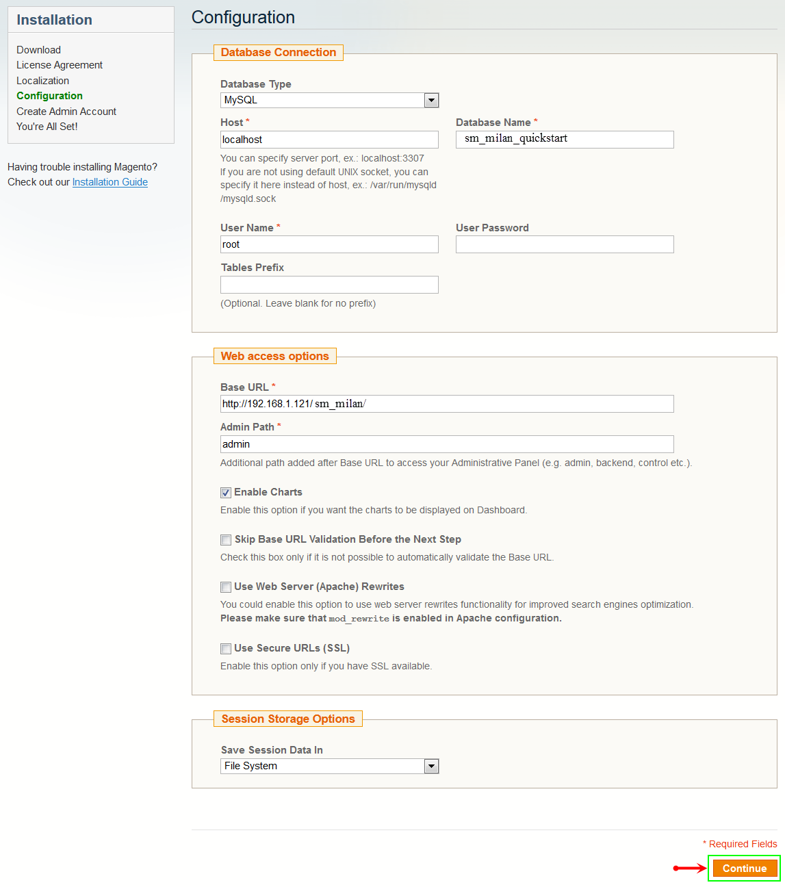Image resolution: width=785 pixels, height=887 pixels.
Task: Click the User Name text box
Action: click(329, 244)
